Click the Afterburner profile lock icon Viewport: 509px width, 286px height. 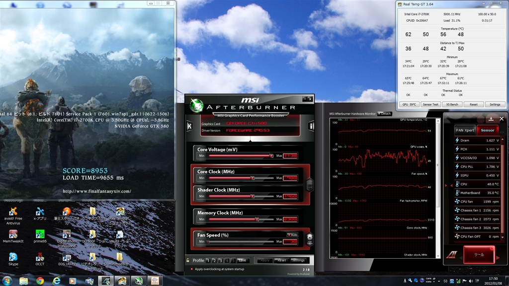pos(188,260)
